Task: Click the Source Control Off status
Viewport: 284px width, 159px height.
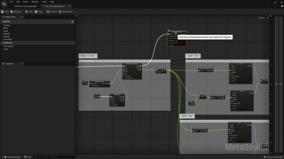Action: click(273, 157)
